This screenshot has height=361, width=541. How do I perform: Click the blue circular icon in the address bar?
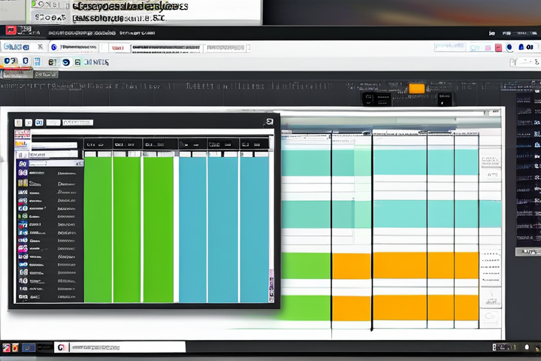point(53,47)
